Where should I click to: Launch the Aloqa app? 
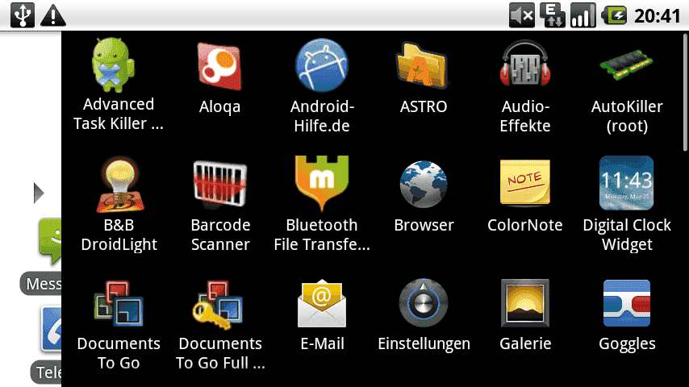219,66
